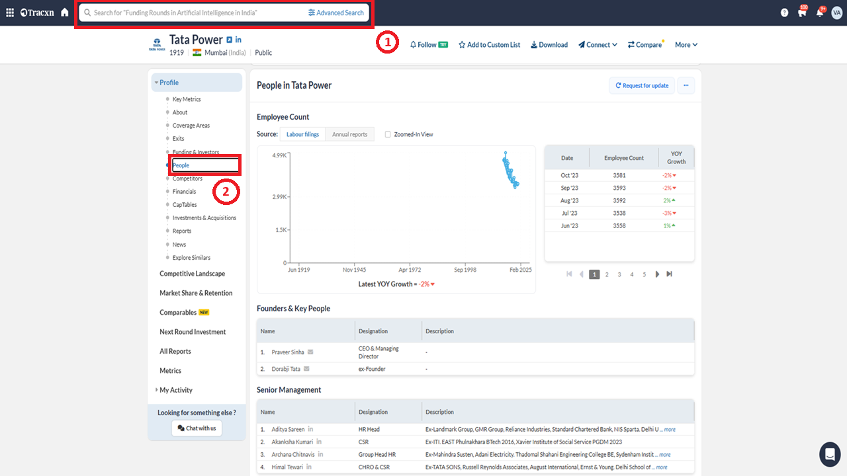Go to first page of employee table

point(569,274)
